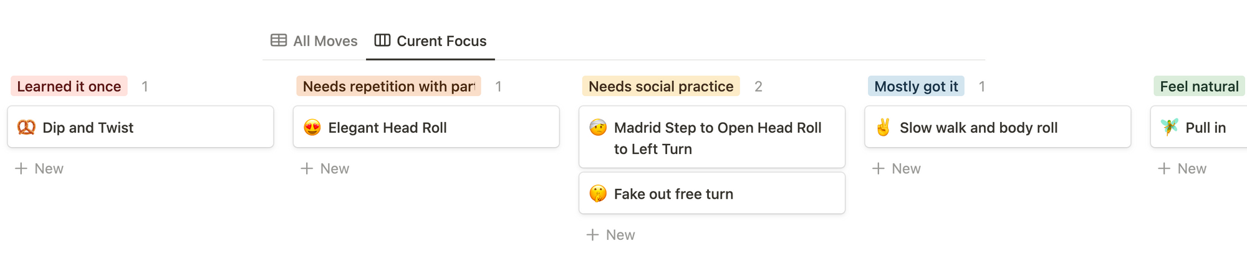Add new card under Needs repetition column

click(x=325, y=169)
